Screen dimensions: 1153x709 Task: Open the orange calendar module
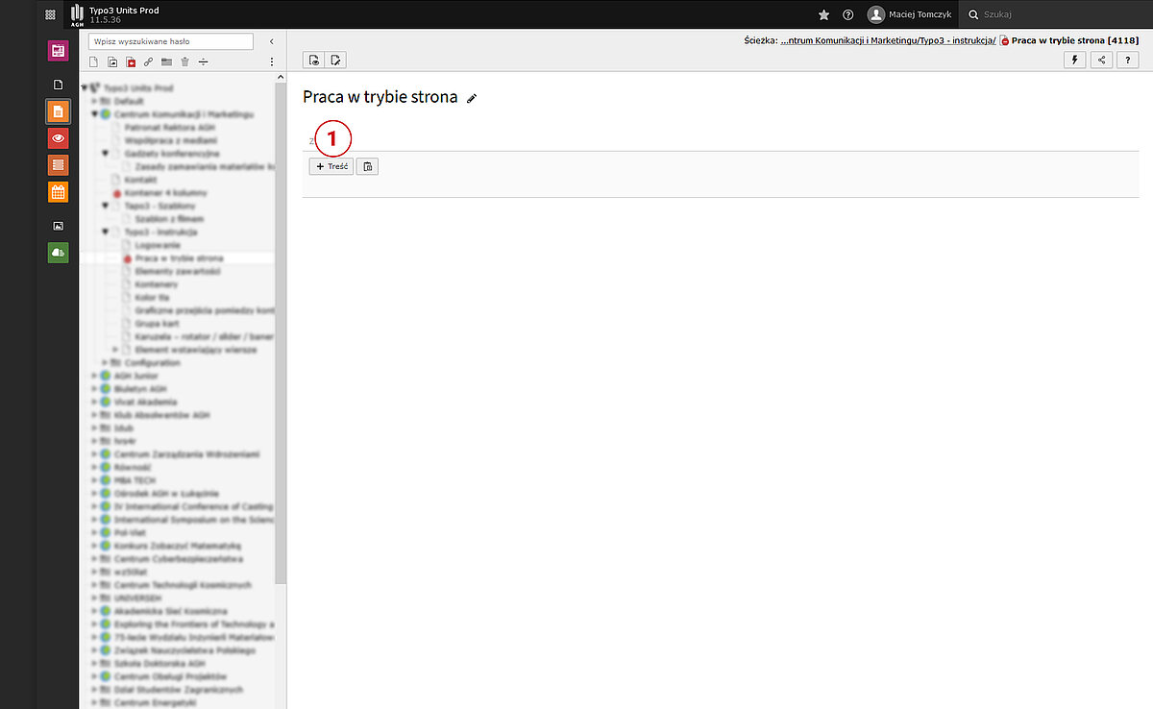[x=59, y=192]
